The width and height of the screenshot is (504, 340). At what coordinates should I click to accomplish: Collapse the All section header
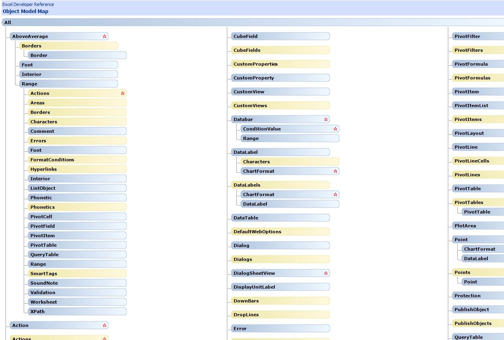[8, 23]
